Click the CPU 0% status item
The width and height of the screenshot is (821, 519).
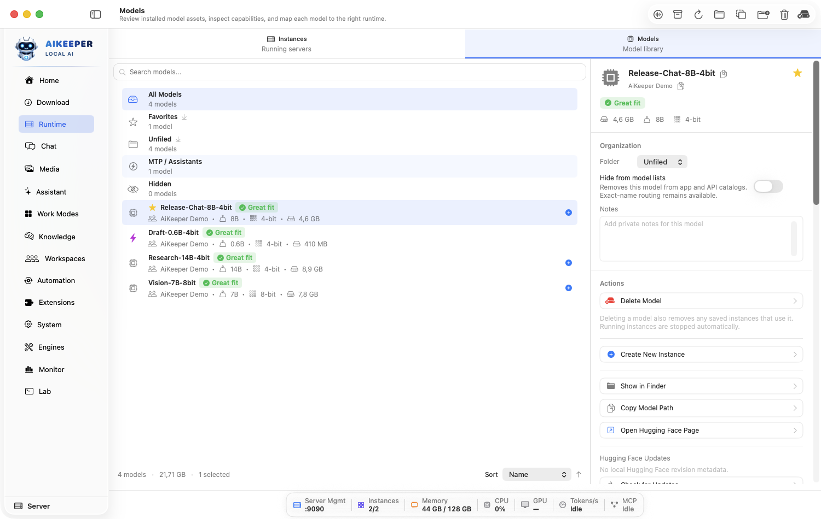496,505
